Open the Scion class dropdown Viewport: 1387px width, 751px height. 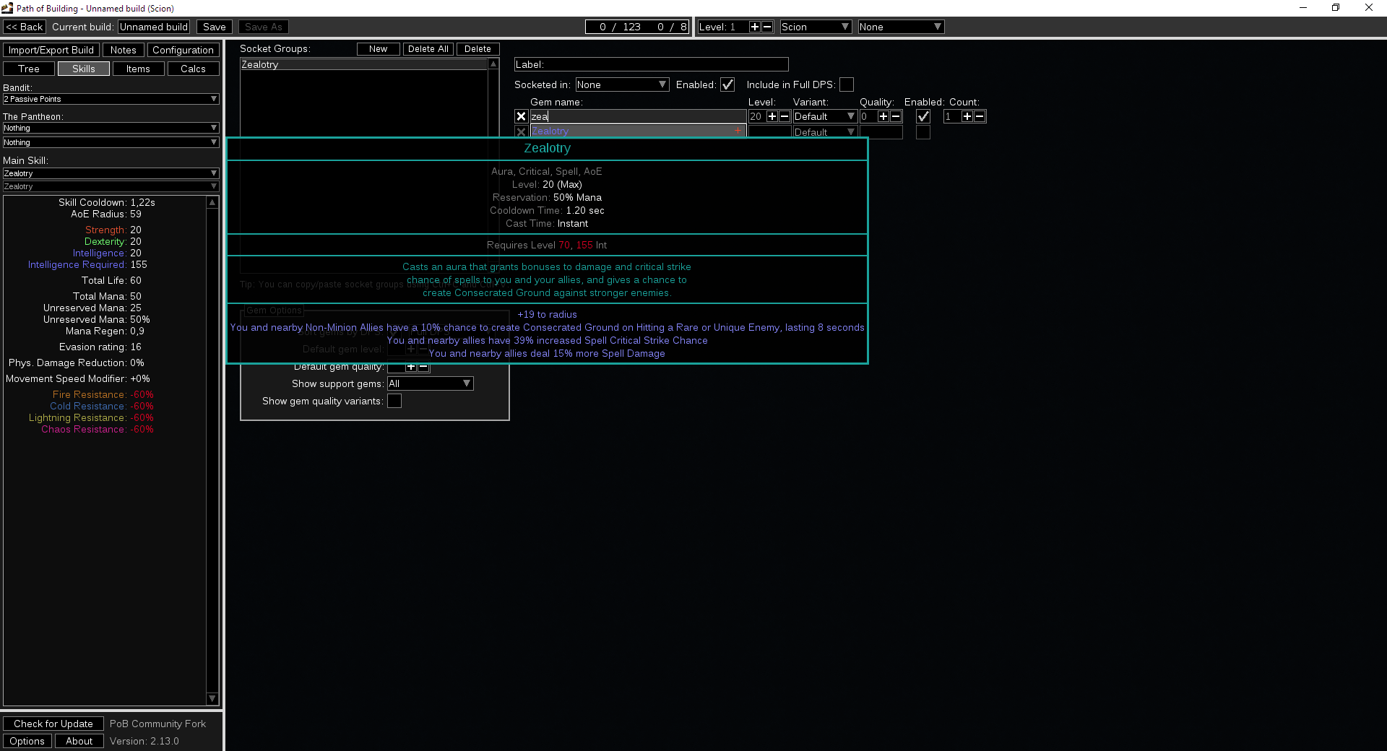pos(816,27)
